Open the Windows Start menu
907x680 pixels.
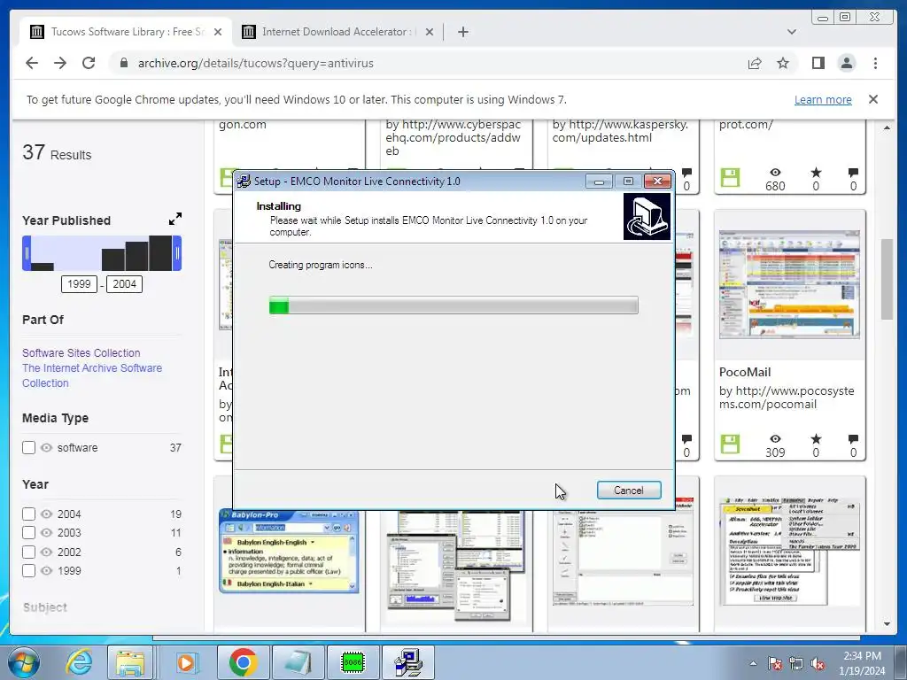pyautogui.click(x=23, y=662)
